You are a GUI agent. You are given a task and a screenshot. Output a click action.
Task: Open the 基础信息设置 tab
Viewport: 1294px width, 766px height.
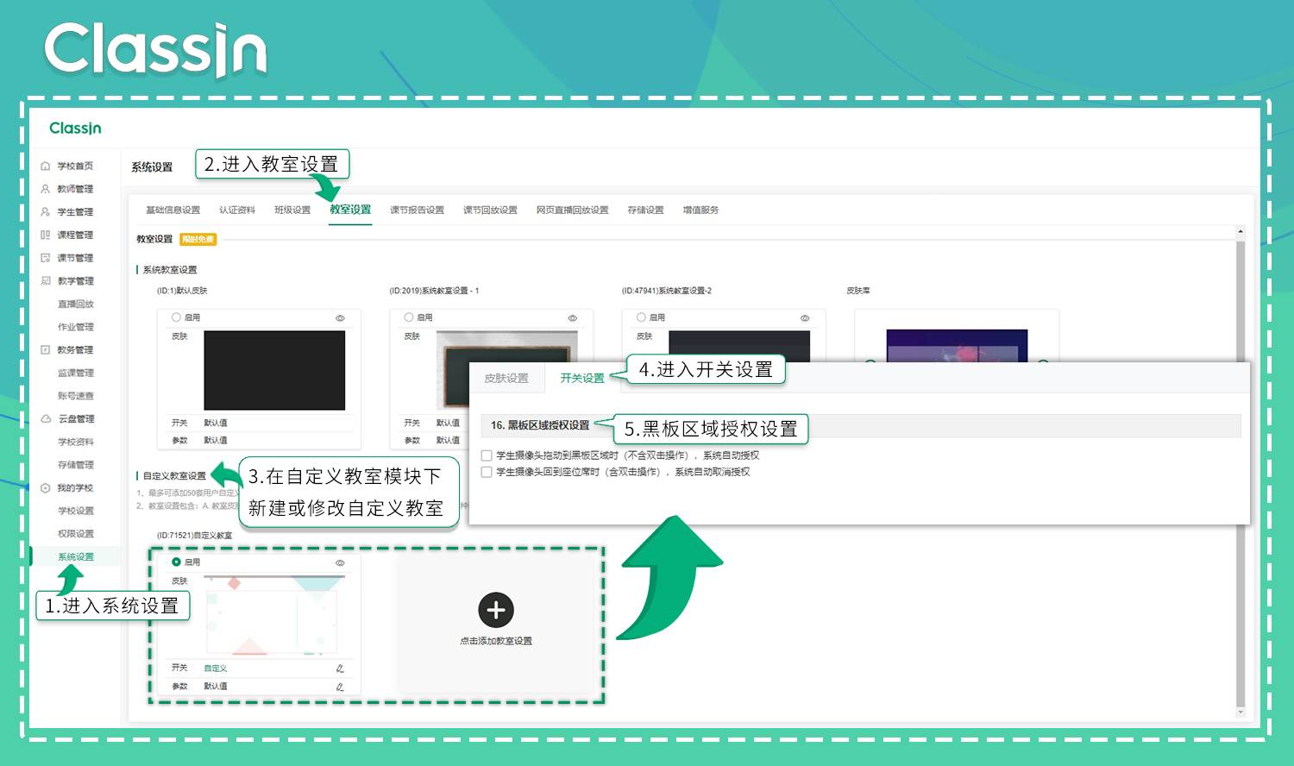pos(173,210)
